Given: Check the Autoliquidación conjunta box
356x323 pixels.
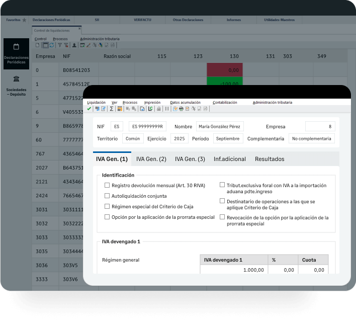Looking at the screenshot, I should coord(107,196).
